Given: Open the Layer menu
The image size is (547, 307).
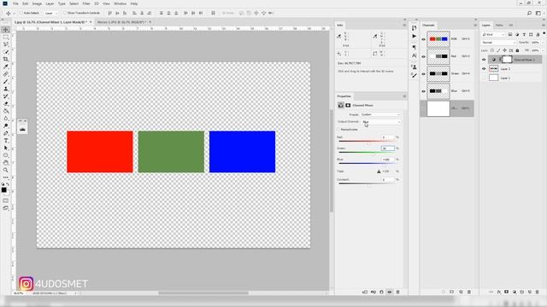Looking at the screenshot, I should click(x=50, y=3).
